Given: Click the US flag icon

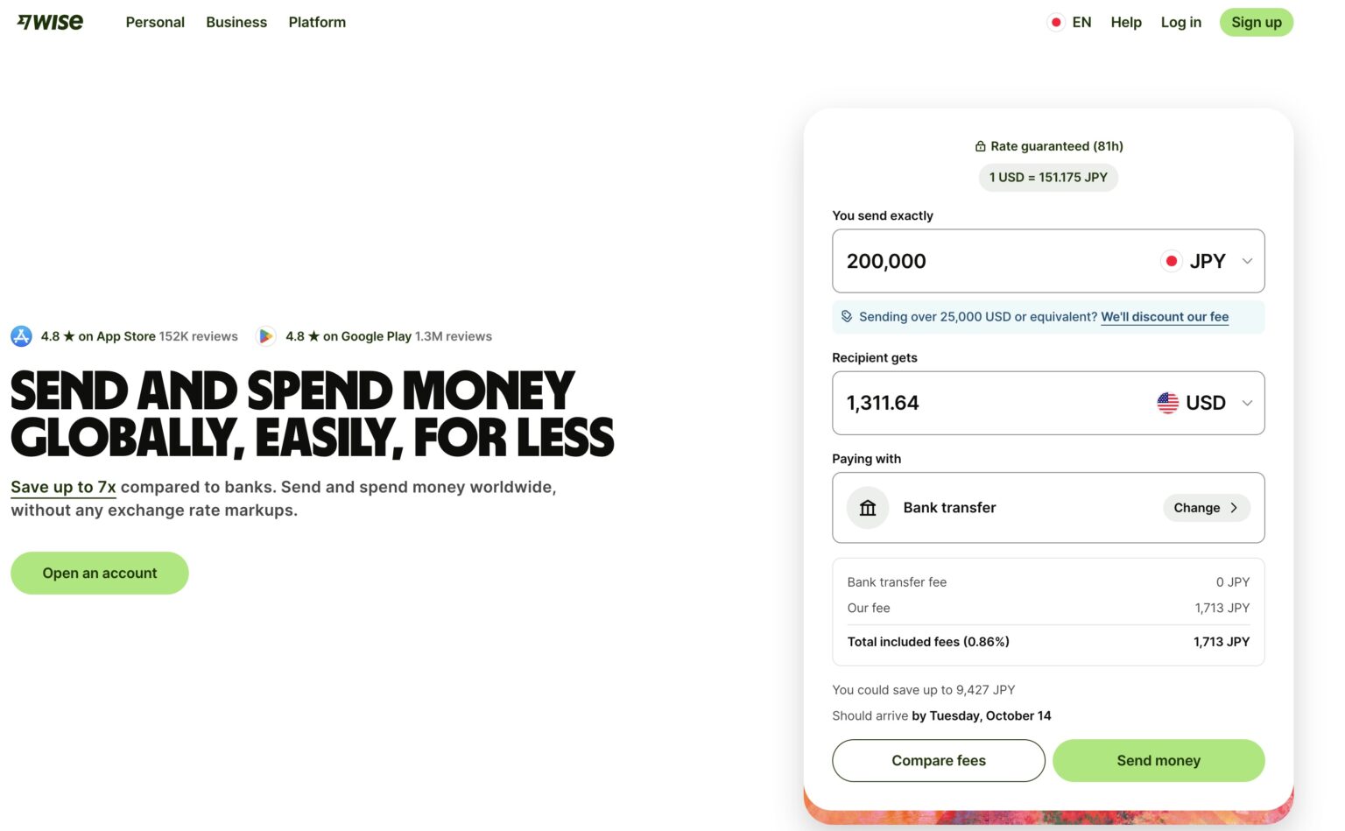Looking at the screenshot, I should (x=1167, y=403).
